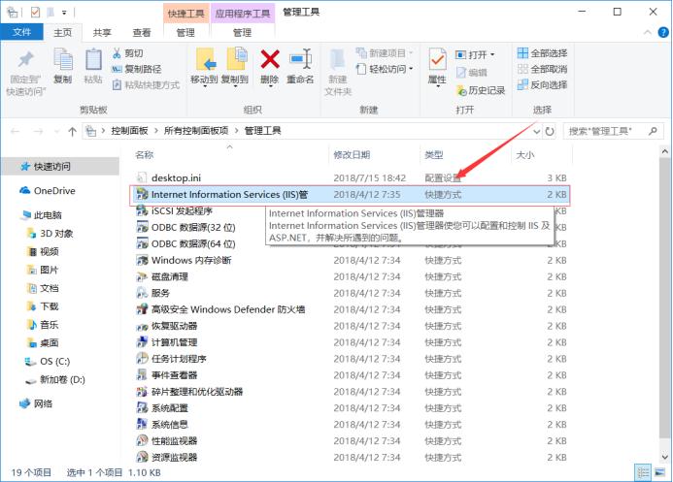The image size is (673, 482).
Task: Select the Windows Memory Diagnostic (Windows 内存诊断) icon
Action: coord(142,260)
